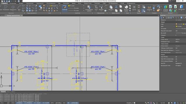Switch to the Вставка ribbon tab

click(21, 3)
